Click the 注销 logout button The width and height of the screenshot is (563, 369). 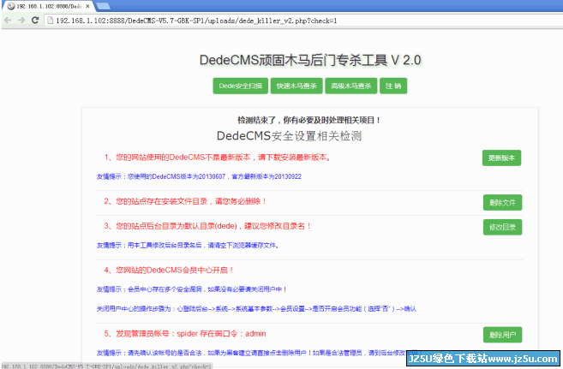point(393,86)
